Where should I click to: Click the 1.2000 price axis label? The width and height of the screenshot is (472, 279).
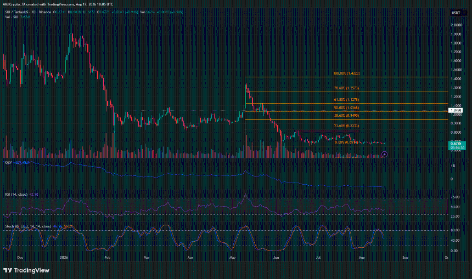(456, 96)
